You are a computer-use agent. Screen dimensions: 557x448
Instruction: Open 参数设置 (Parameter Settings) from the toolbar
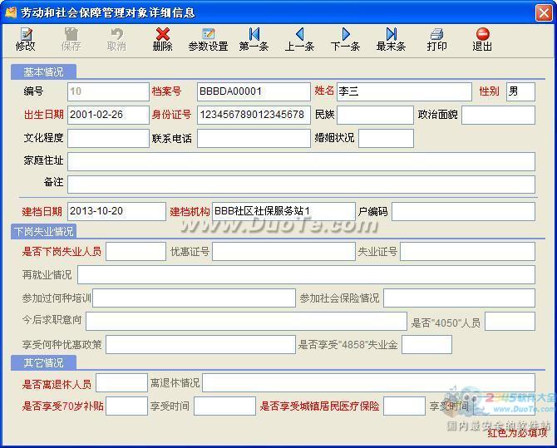(x=208, y=39)
